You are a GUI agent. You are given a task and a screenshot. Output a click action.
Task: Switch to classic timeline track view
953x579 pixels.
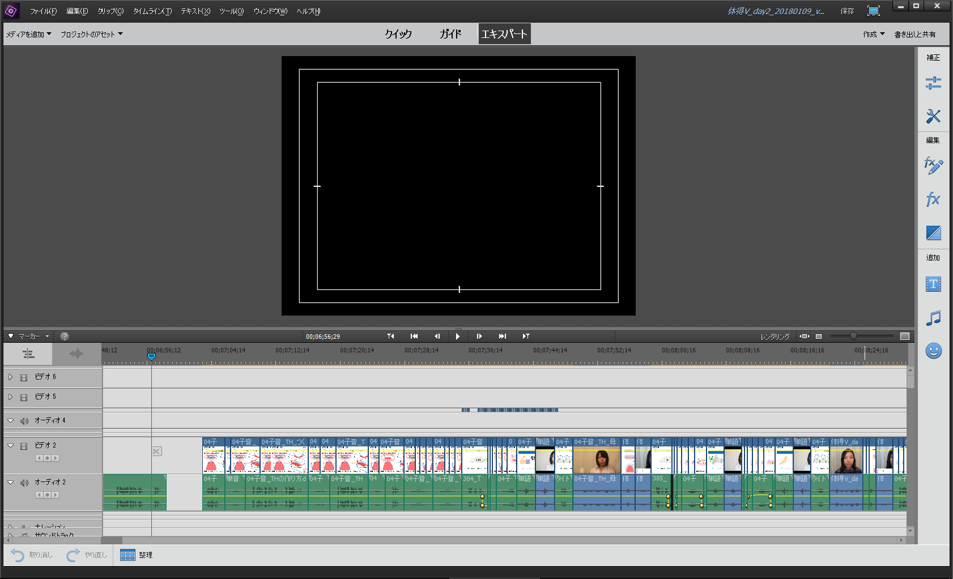pyautogui.click(x=28, y=354)
